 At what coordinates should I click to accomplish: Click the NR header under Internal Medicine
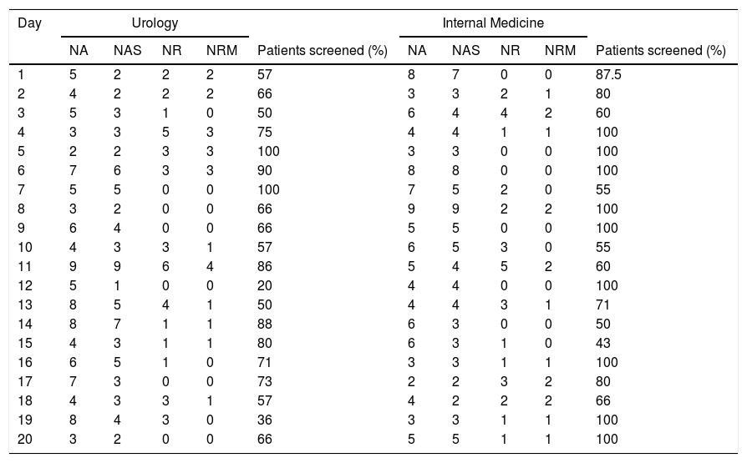508,50
